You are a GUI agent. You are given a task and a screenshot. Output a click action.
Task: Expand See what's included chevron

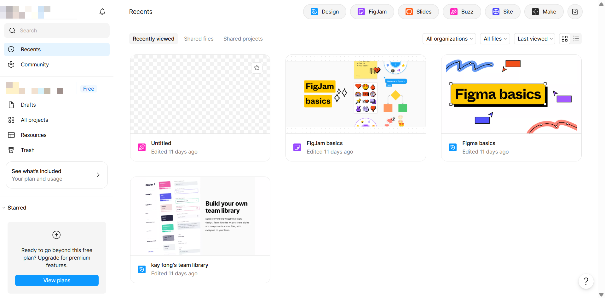click(x=98, y=175)
